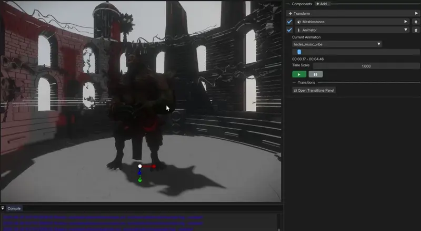Collapse the Transitions section
The image size is (421, 231).
pyautogui.click(x=294, y=82)
